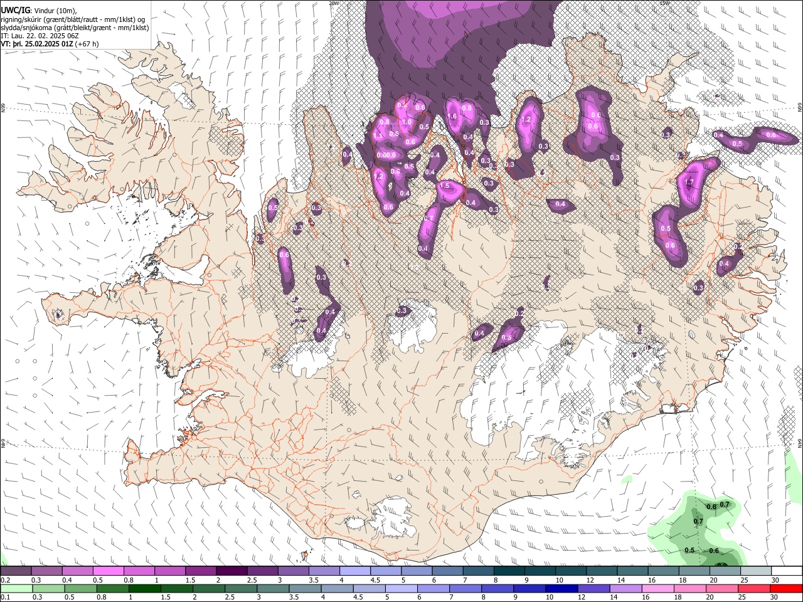Pick the snow scale swatch between 1 and 1.5
Screen dimensions: 803x602
[x=169, y=571]
